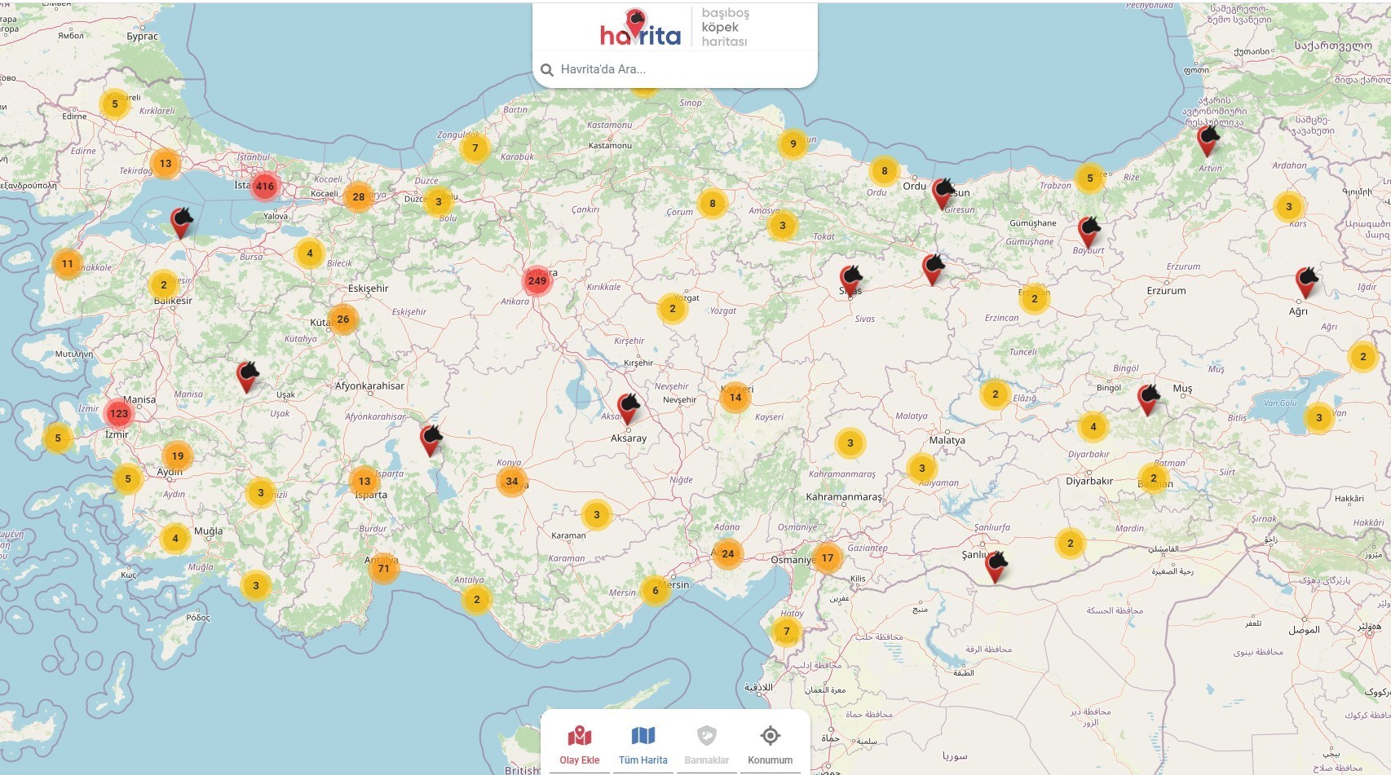The height and width of the screenshot is (775, 1391).
Task: Select the dog marker near Ağrı
Action: coord(1306,282)
